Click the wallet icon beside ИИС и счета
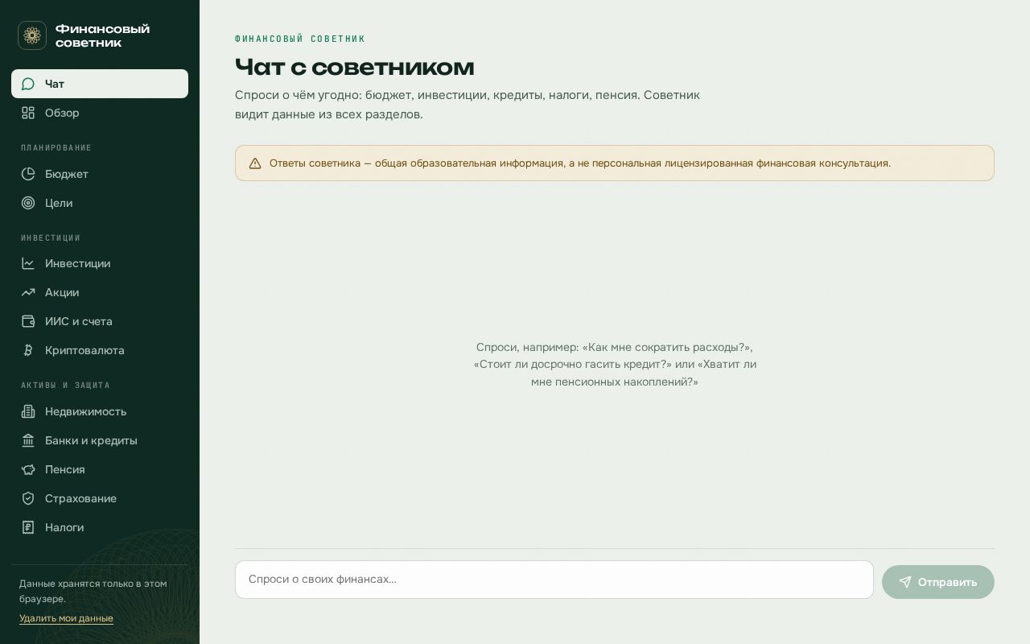1030x644 pixels. point(28,321)
